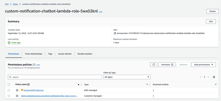Go to previous page arrow
The width and height of the screenshot is (221, 101).
tap(201, 77)
